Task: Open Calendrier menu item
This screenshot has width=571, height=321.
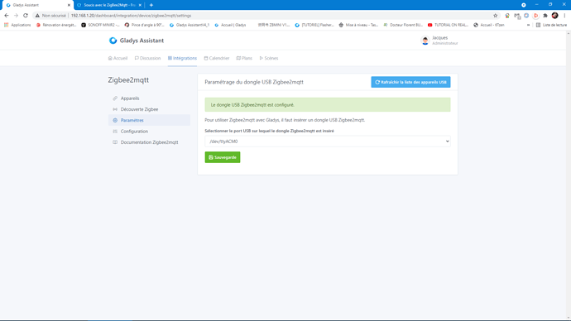Action: click(x=217, y=58)
